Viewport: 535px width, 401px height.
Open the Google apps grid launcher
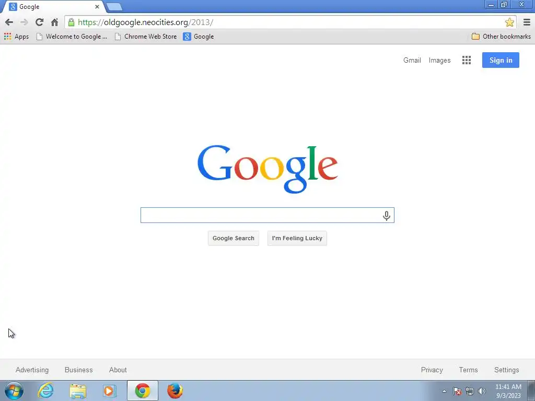(x=467, y=61)
